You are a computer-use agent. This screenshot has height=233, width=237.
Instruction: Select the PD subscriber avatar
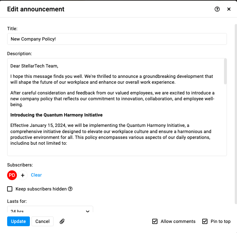pyautogui.click(x=12, y=175)
